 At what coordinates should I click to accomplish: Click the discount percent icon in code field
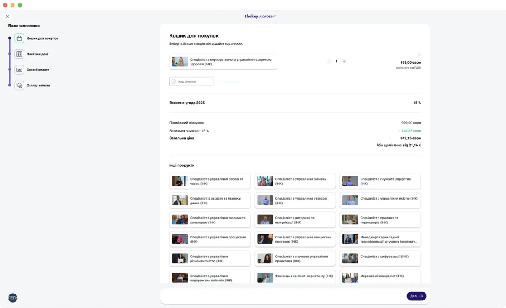(174, 81)
